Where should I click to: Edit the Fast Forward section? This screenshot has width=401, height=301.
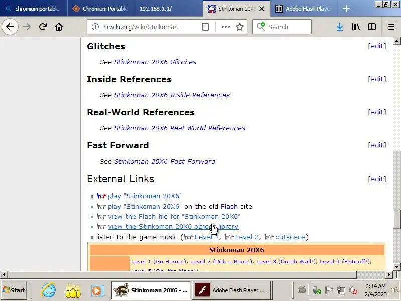point(377,145)
